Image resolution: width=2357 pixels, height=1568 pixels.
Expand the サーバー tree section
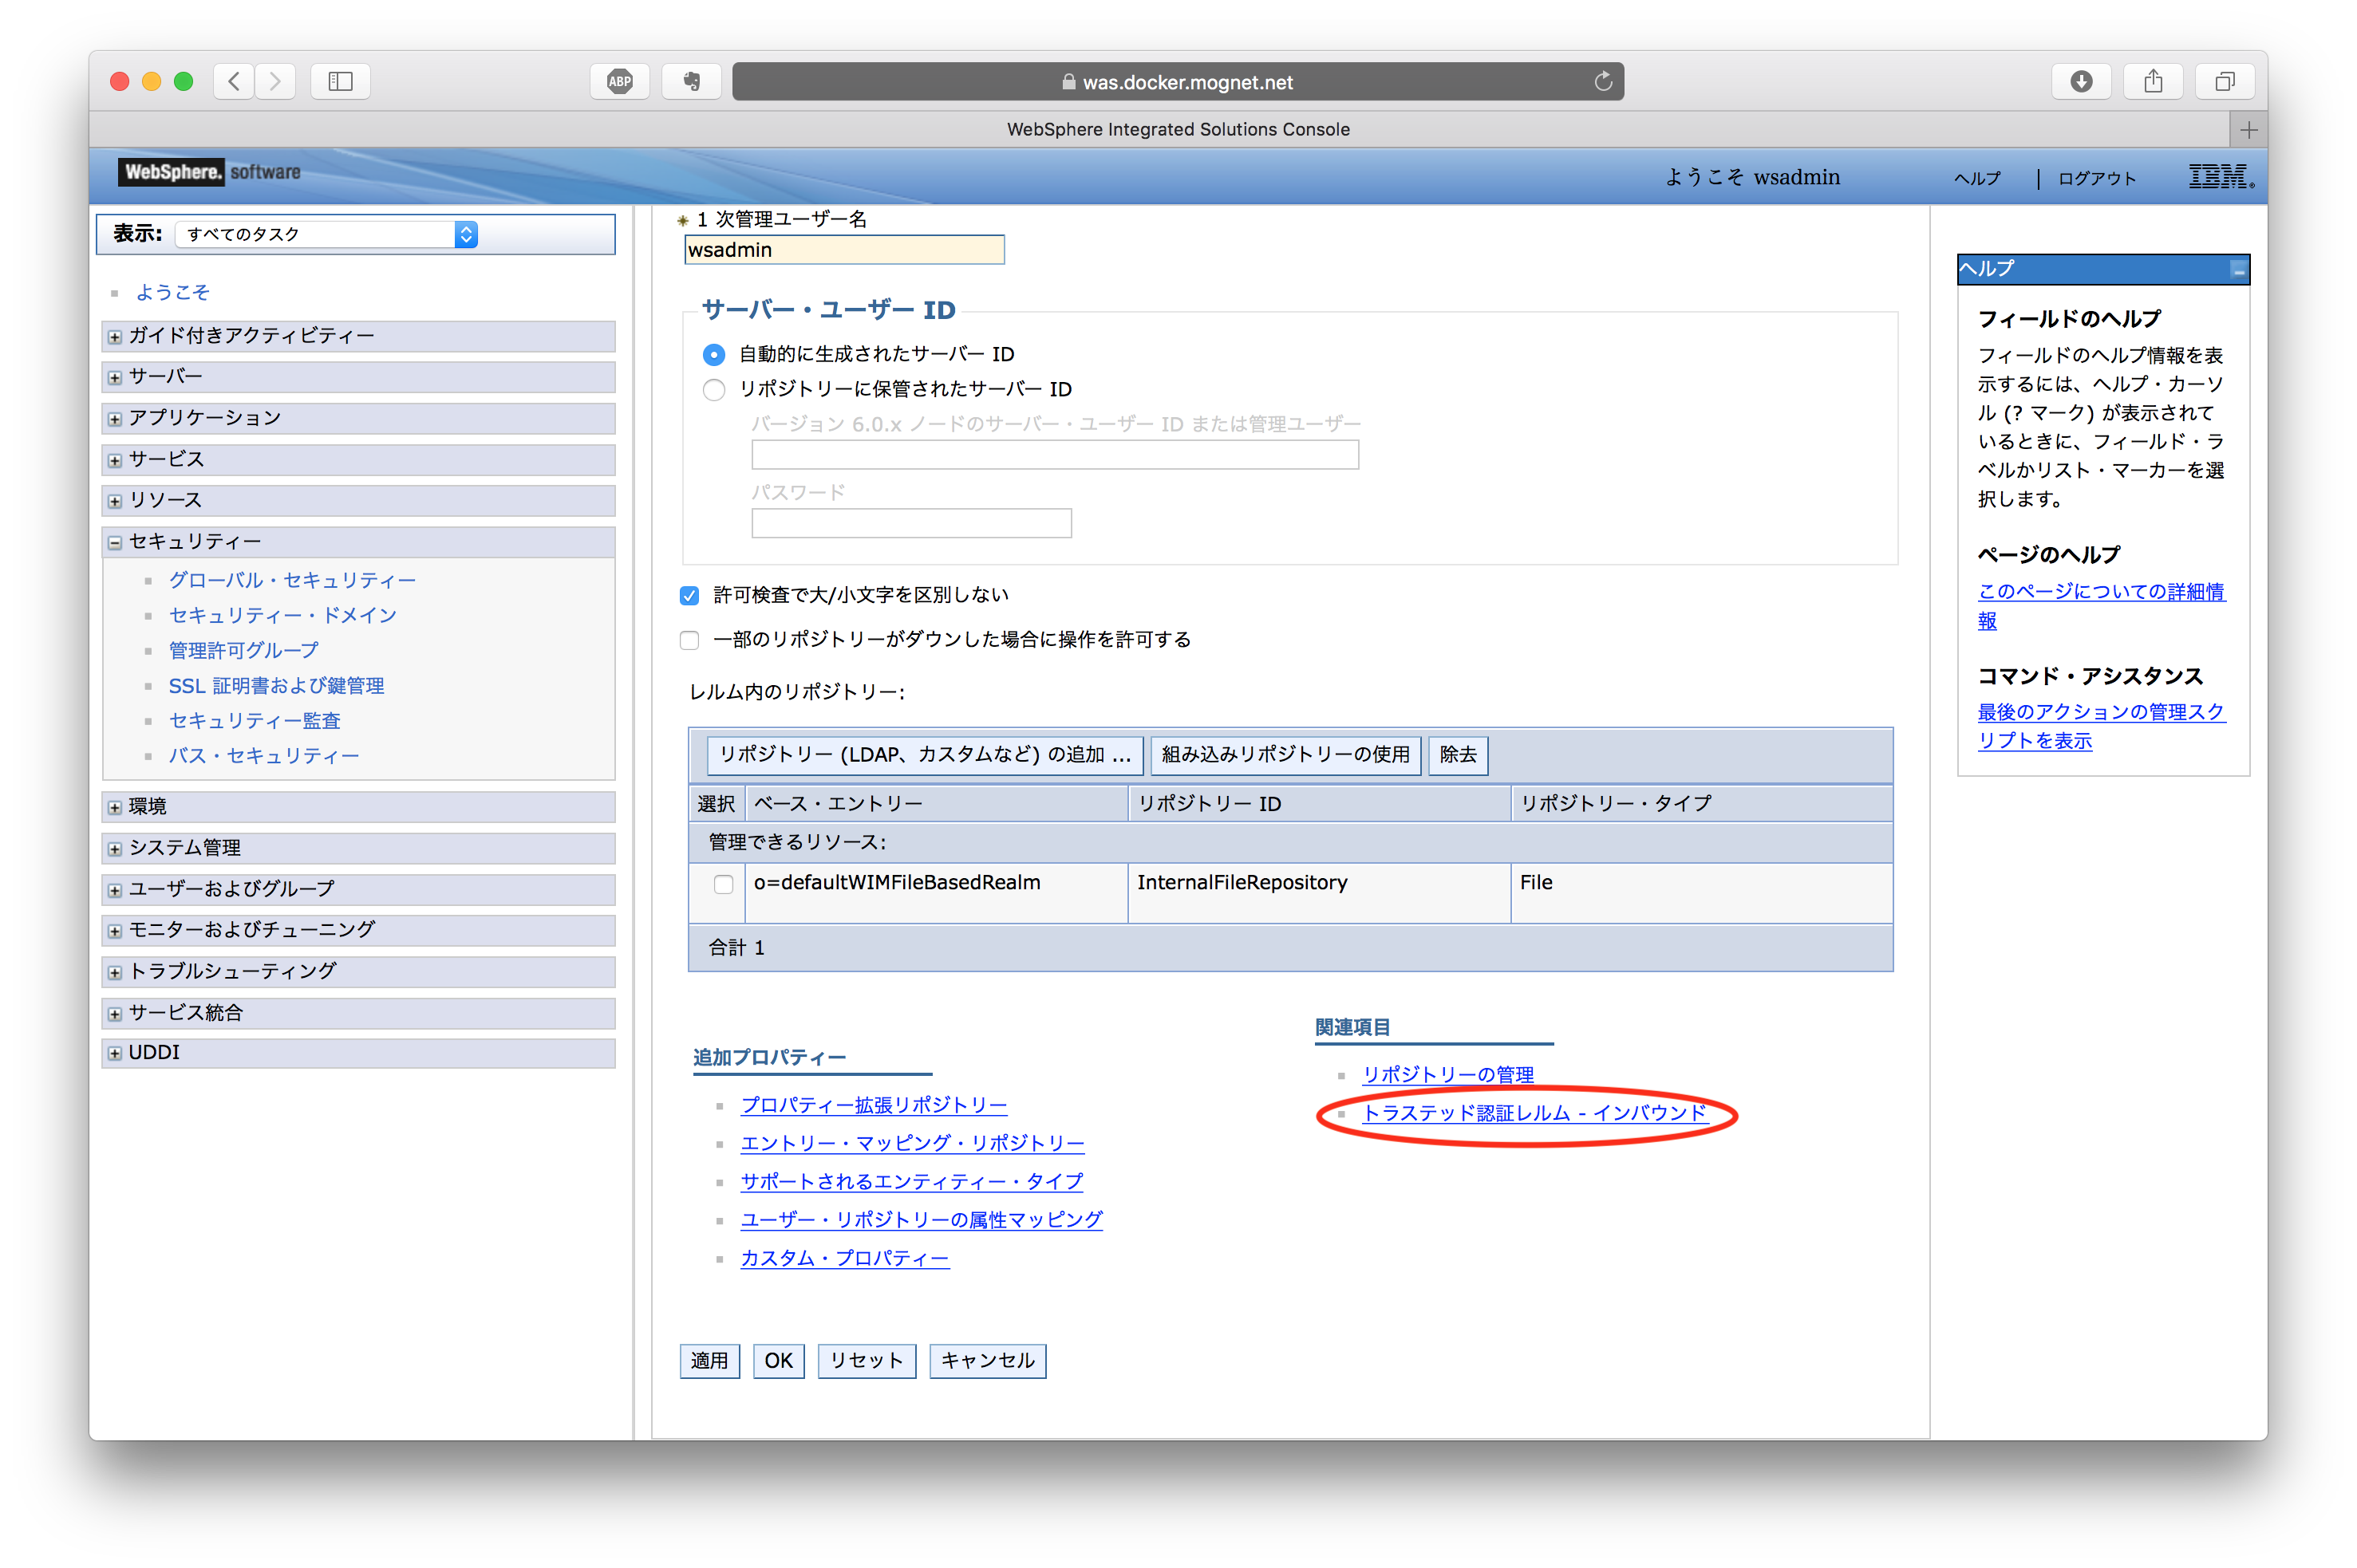click(113, 377)
